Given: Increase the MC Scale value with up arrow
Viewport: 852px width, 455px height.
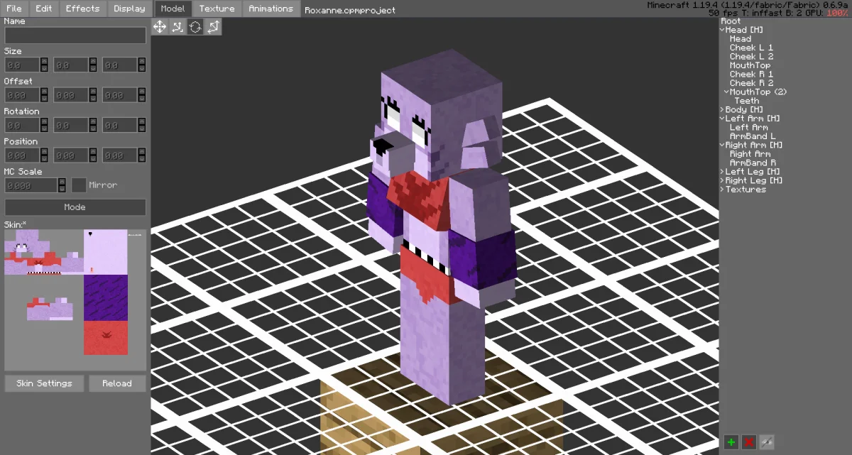Looking at the screenshot, I should (62, 182).
